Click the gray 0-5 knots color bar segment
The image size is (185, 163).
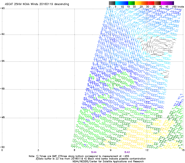[112, 3]
